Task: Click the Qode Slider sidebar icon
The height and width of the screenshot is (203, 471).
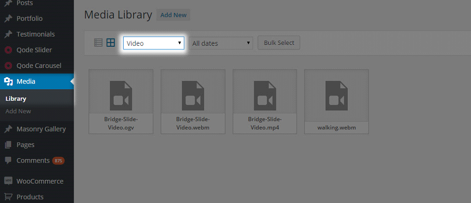Action: pos(8,50)
